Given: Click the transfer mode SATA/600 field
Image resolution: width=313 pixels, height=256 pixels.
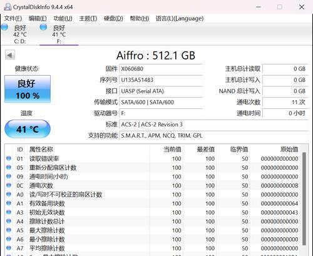Looking at the screenshot, I should click(161, 102).
